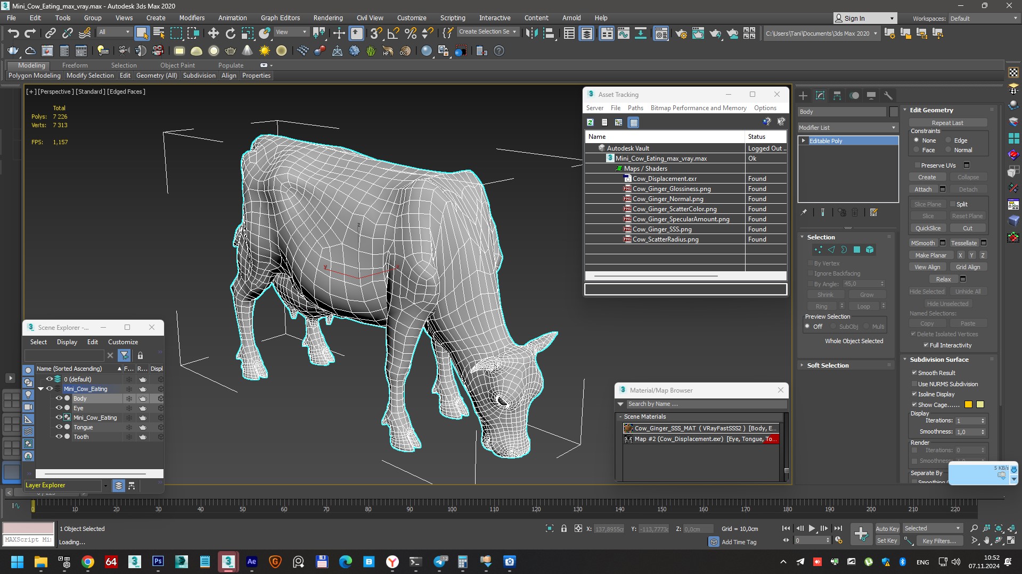This screenshot has width=1022, height=574.
Task: Open the Scripting menu
Action: coord(452,18)
